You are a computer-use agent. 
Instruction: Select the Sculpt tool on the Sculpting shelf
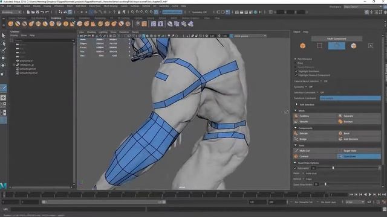10,24
